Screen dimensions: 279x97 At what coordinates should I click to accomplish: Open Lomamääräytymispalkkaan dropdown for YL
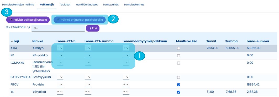click(126, 92)
